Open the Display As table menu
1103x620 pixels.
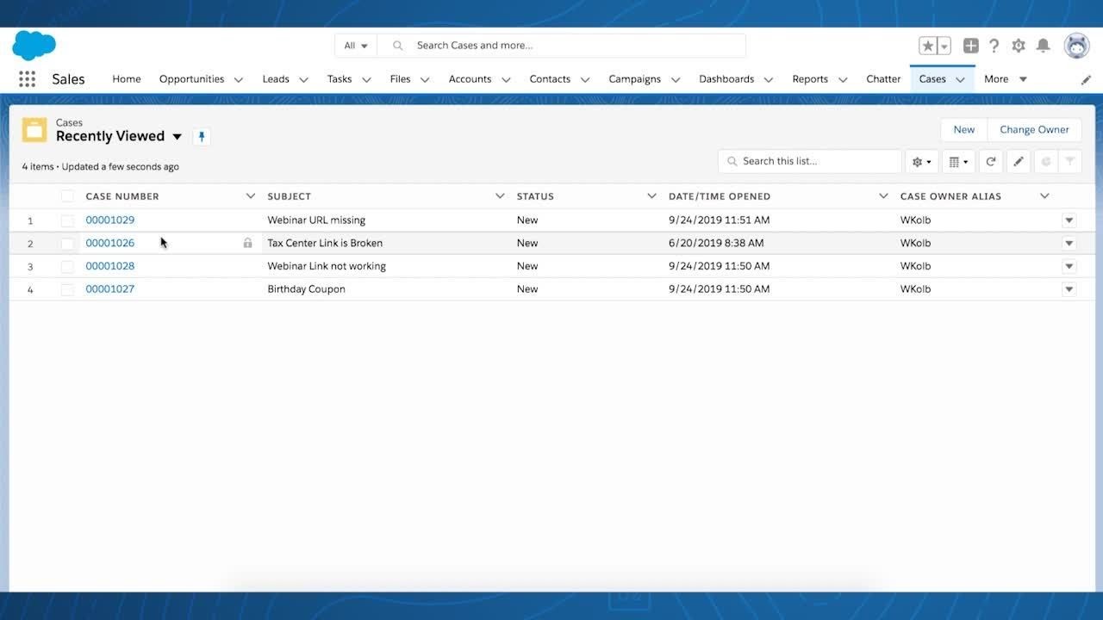(x=958, y=161)
